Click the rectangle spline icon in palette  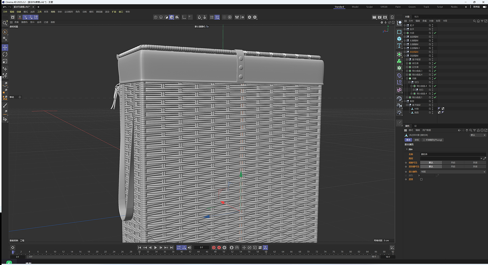tap(399, 32)
